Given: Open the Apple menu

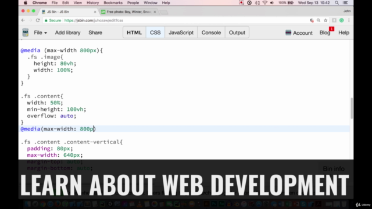Looking at the screenshot, I should 26,3.
